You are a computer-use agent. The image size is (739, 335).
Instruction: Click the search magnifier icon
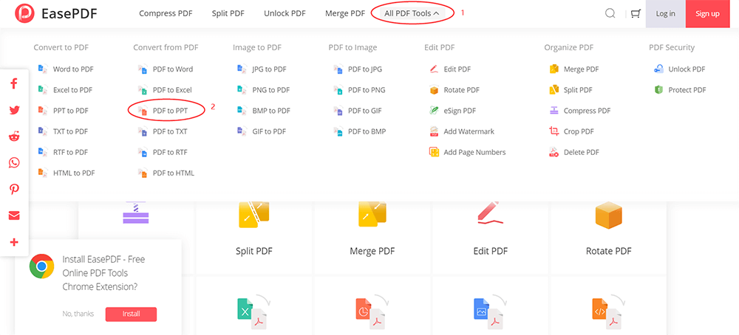[x=610, y=13]
